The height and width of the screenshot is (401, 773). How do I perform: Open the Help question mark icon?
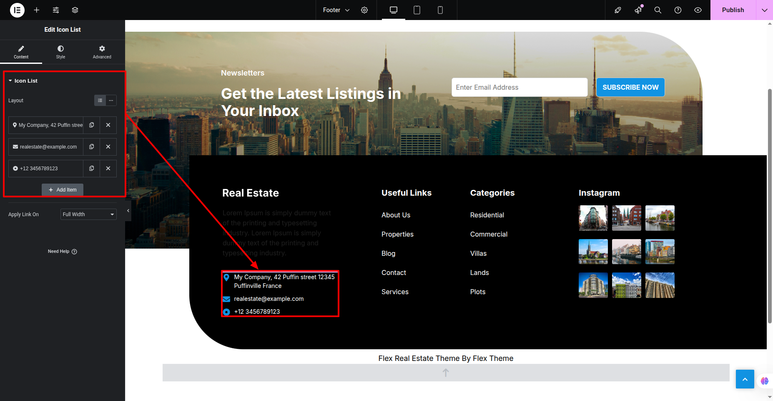pos(678,10)
